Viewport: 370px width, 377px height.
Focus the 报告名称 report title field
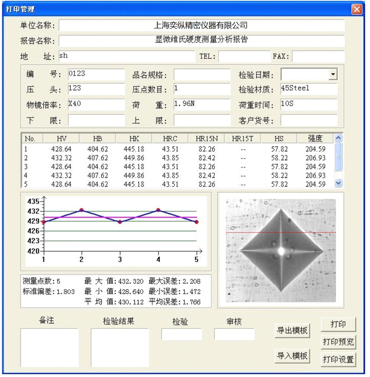[x=201, y=40]
